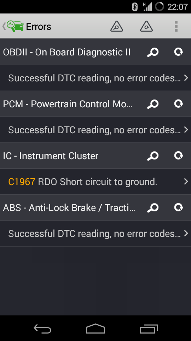Search errors for Instrument Cluster module
The width and height of the screenshot is (191, 341).
pos(153,156)
